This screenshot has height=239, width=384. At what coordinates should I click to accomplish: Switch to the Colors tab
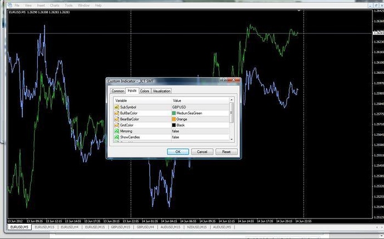145,91
